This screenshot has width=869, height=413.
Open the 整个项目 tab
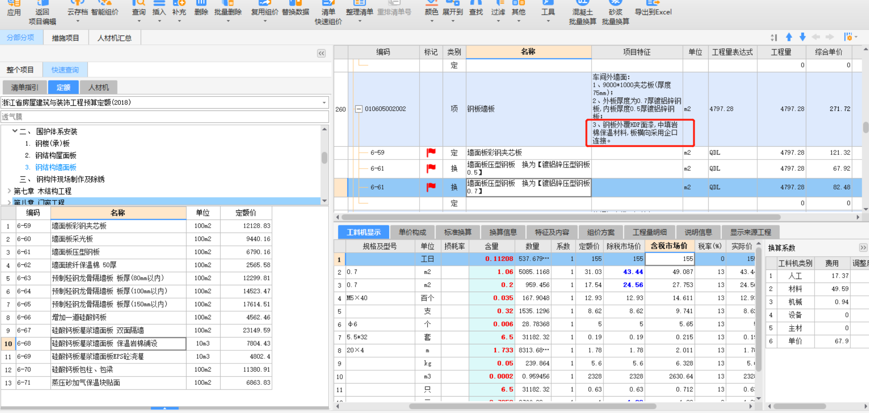coord(20,70)
